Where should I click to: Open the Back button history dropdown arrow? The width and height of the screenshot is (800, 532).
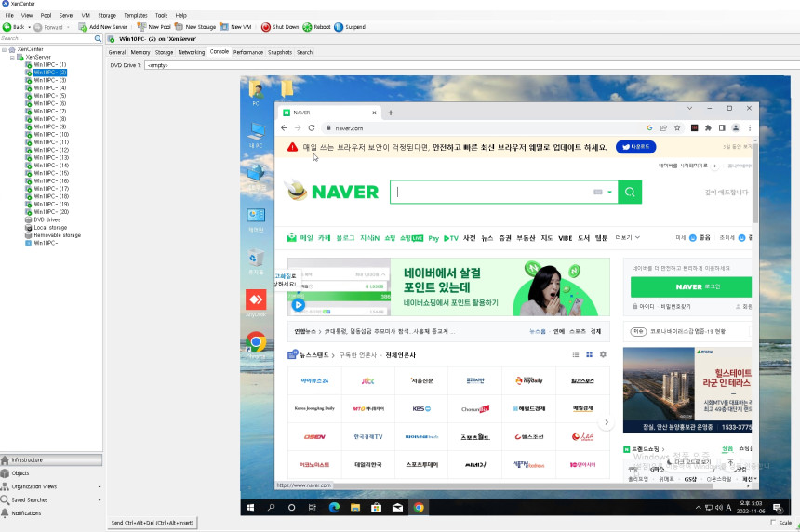tap(29, 27)
